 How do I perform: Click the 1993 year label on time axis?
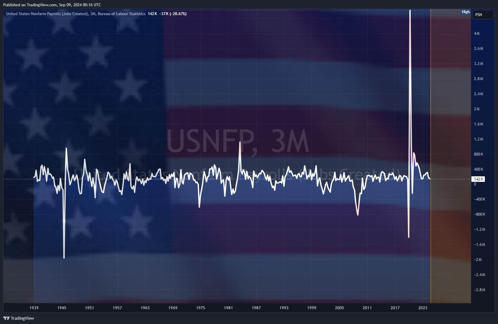pos(284,308)
